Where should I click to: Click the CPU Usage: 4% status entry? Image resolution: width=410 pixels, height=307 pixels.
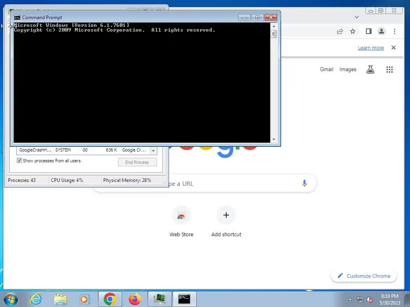[x=67, y=180]
